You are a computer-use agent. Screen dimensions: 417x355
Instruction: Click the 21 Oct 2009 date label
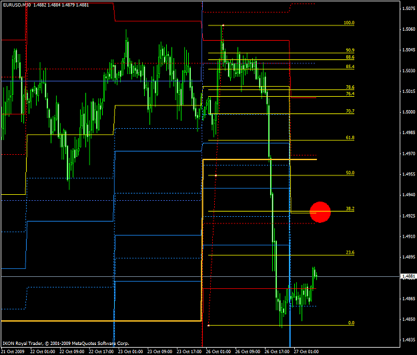(x=13, y=352)
